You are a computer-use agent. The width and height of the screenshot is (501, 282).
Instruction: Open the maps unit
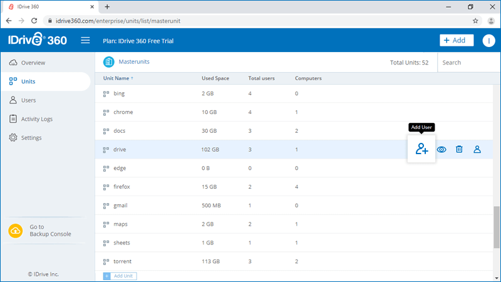point(120,224)
